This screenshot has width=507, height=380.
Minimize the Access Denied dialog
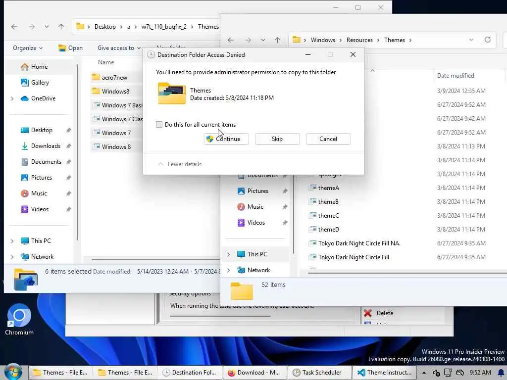coord(308,54)
